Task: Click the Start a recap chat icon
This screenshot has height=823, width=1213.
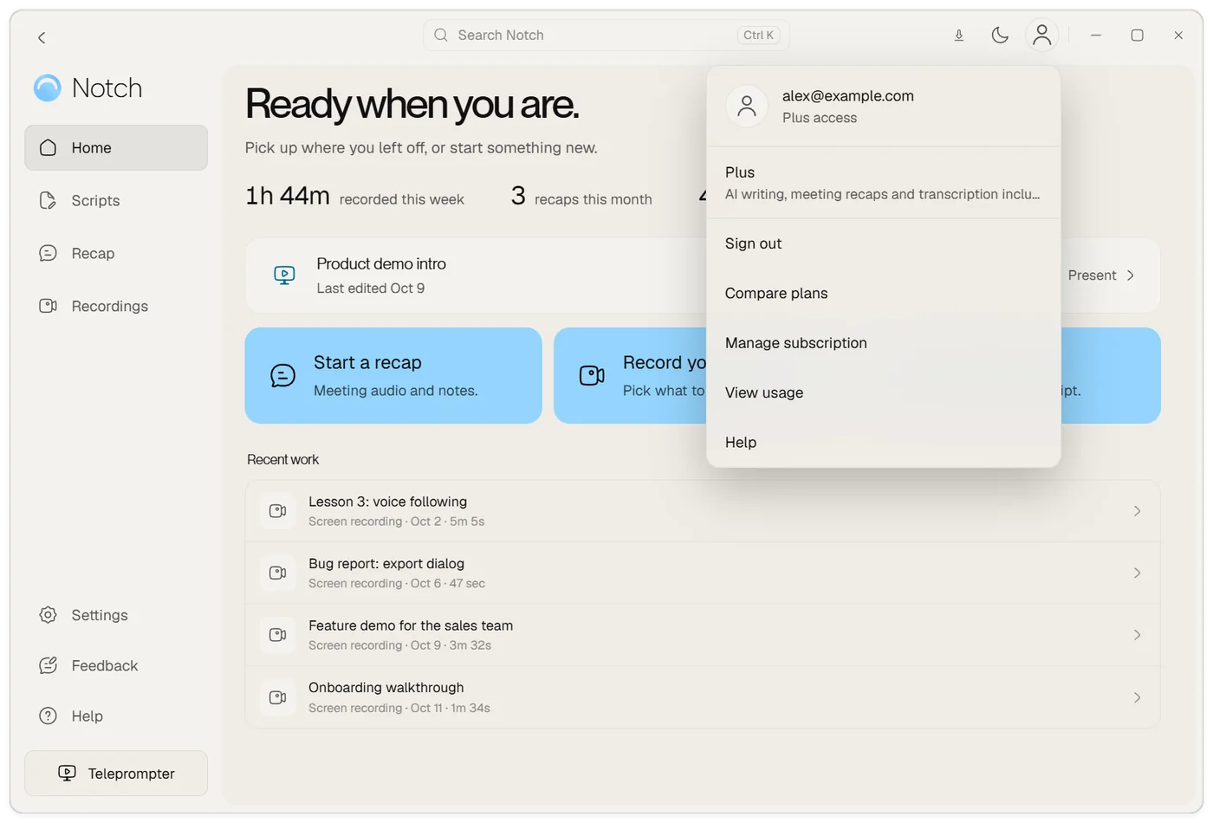Action: (x=282, y=376)
